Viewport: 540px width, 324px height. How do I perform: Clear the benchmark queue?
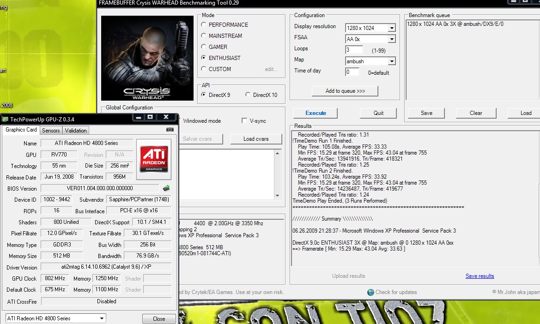pos(476,113)
